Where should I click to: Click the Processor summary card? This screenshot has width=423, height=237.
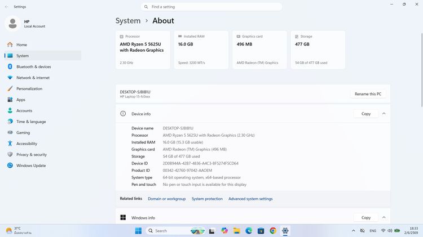point(143,50)
